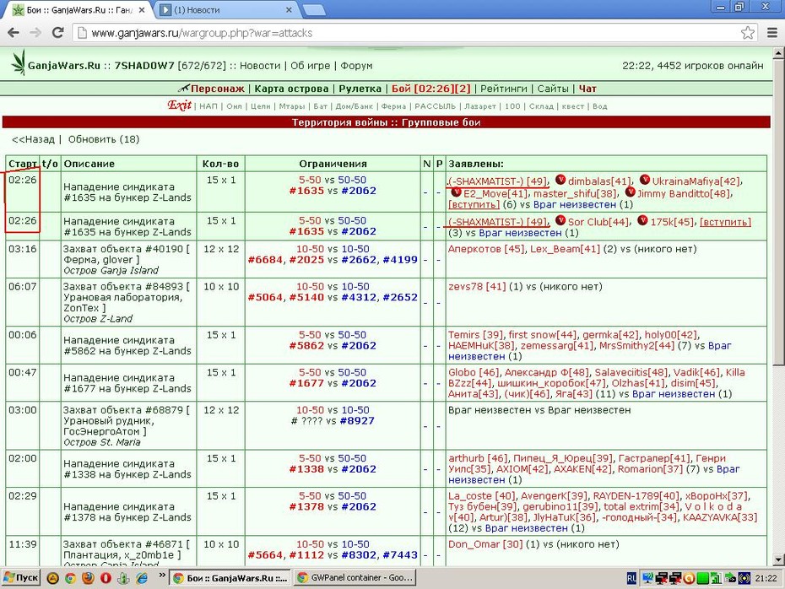Click the 21:22 taskbar clock

coord(766,579)
